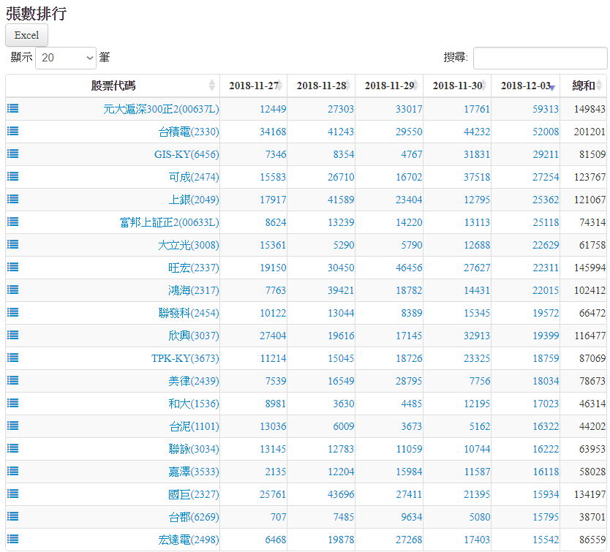Viewport: 610px width, 552px height.
Task: Click the list icon in 宏達電(2498) row
Action: (13, 540)
